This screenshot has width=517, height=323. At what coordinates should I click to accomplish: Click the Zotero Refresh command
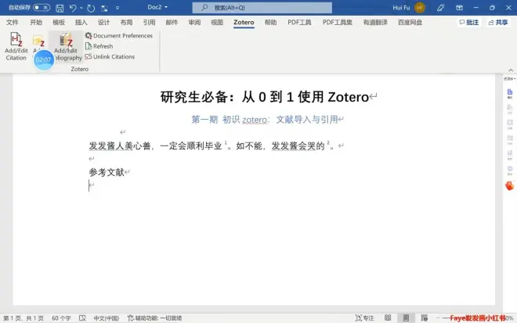99,46
